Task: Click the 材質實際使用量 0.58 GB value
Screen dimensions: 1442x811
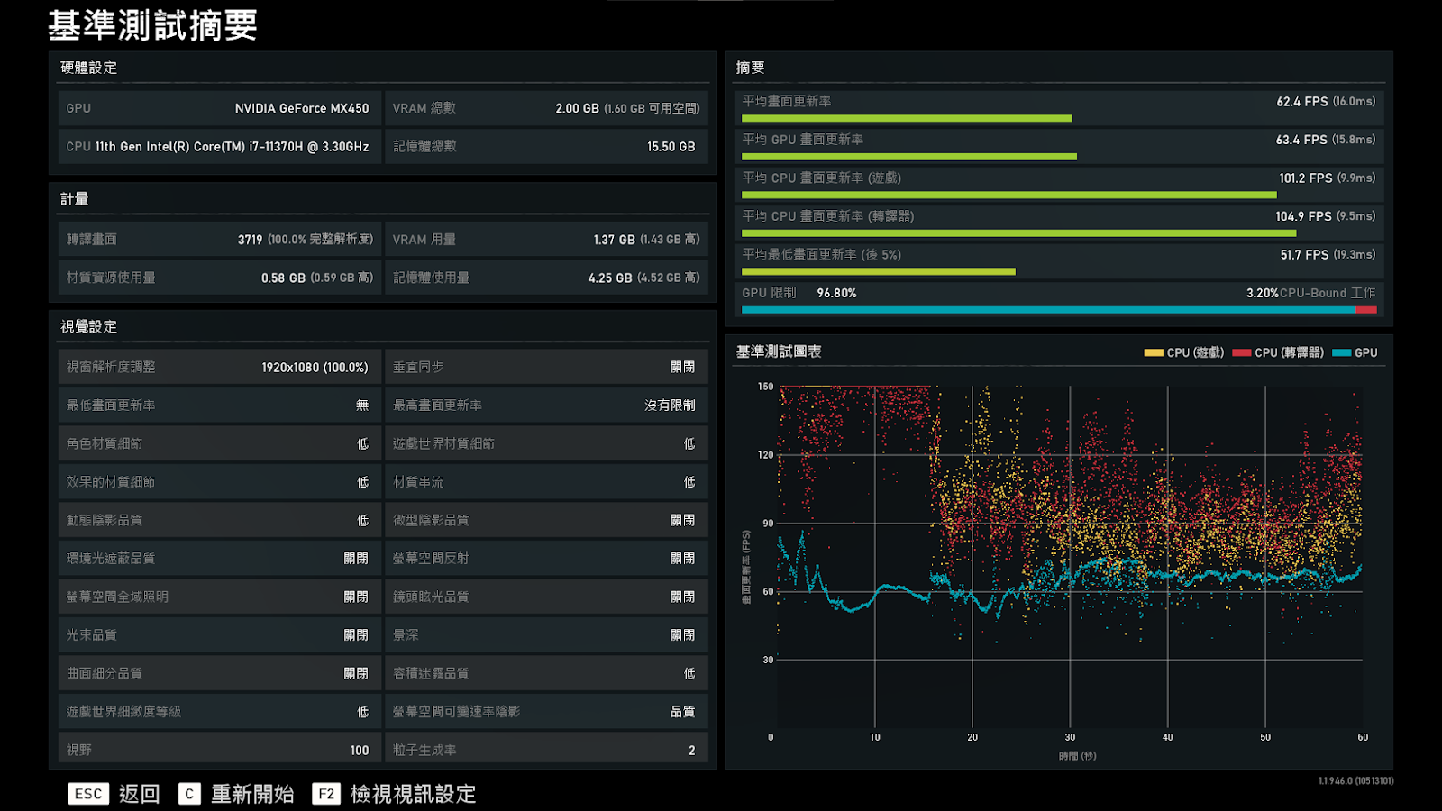Action: pyautogui.click(x=283, y=278)
